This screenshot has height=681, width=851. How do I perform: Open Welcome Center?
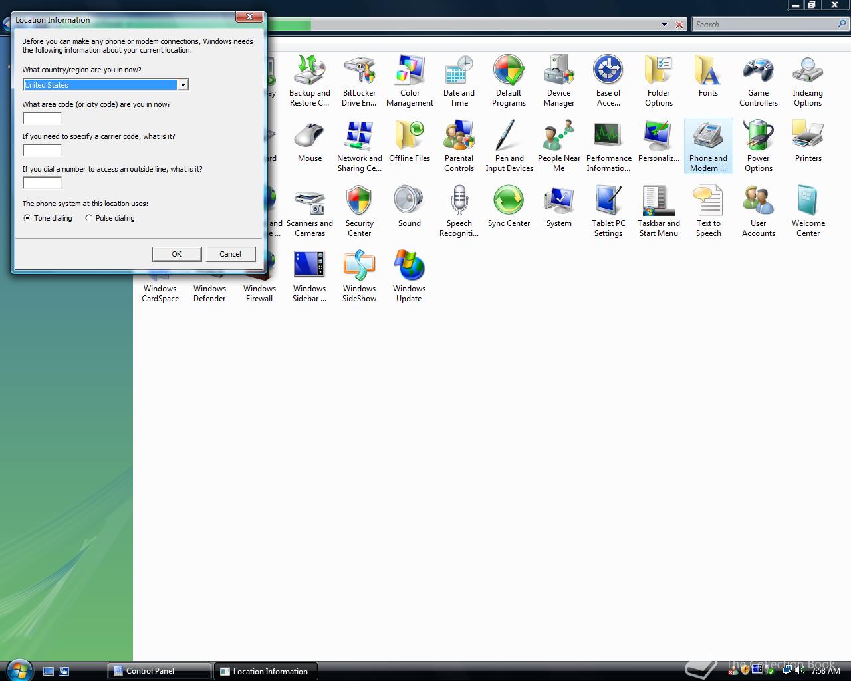pyautogui.click(x=808, y=211)
